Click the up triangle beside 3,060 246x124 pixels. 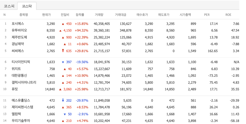coord(60,90)
